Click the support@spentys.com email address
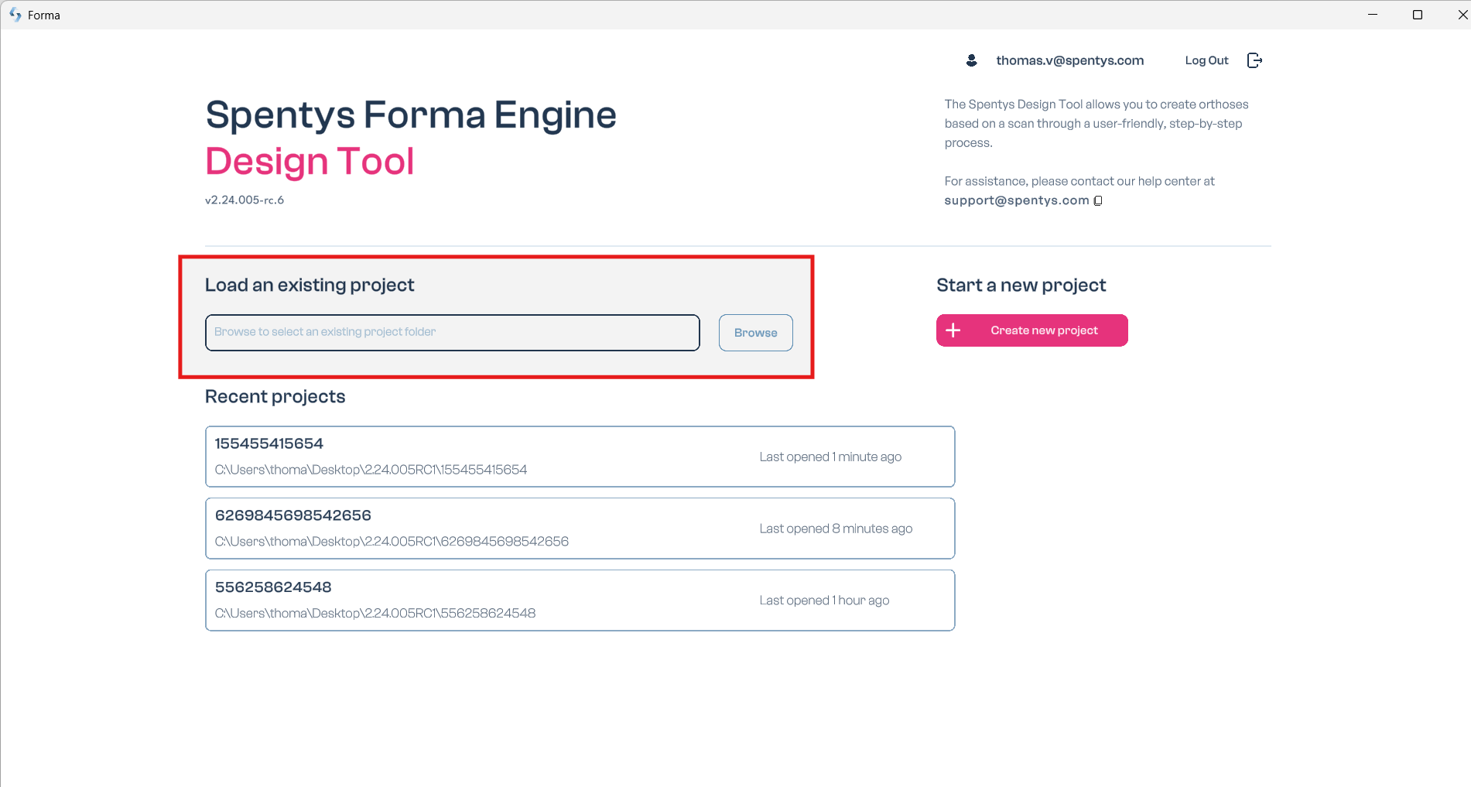The height and width of the screenshot is (787, 1471). tap(1017, 200)
